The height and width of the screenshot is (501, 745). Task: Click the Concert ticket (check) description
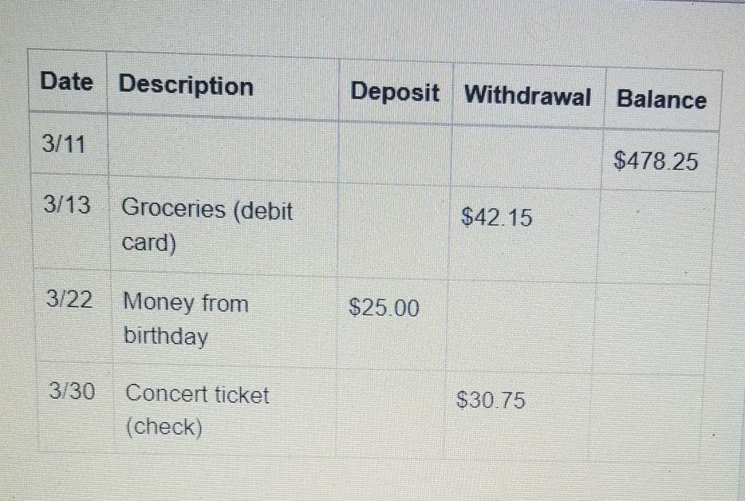pyautogui.click(x=197, y=410)
